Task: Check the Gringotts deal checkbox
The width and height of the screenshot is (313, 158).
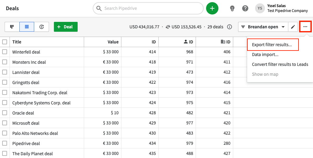Action: (5, 83)
